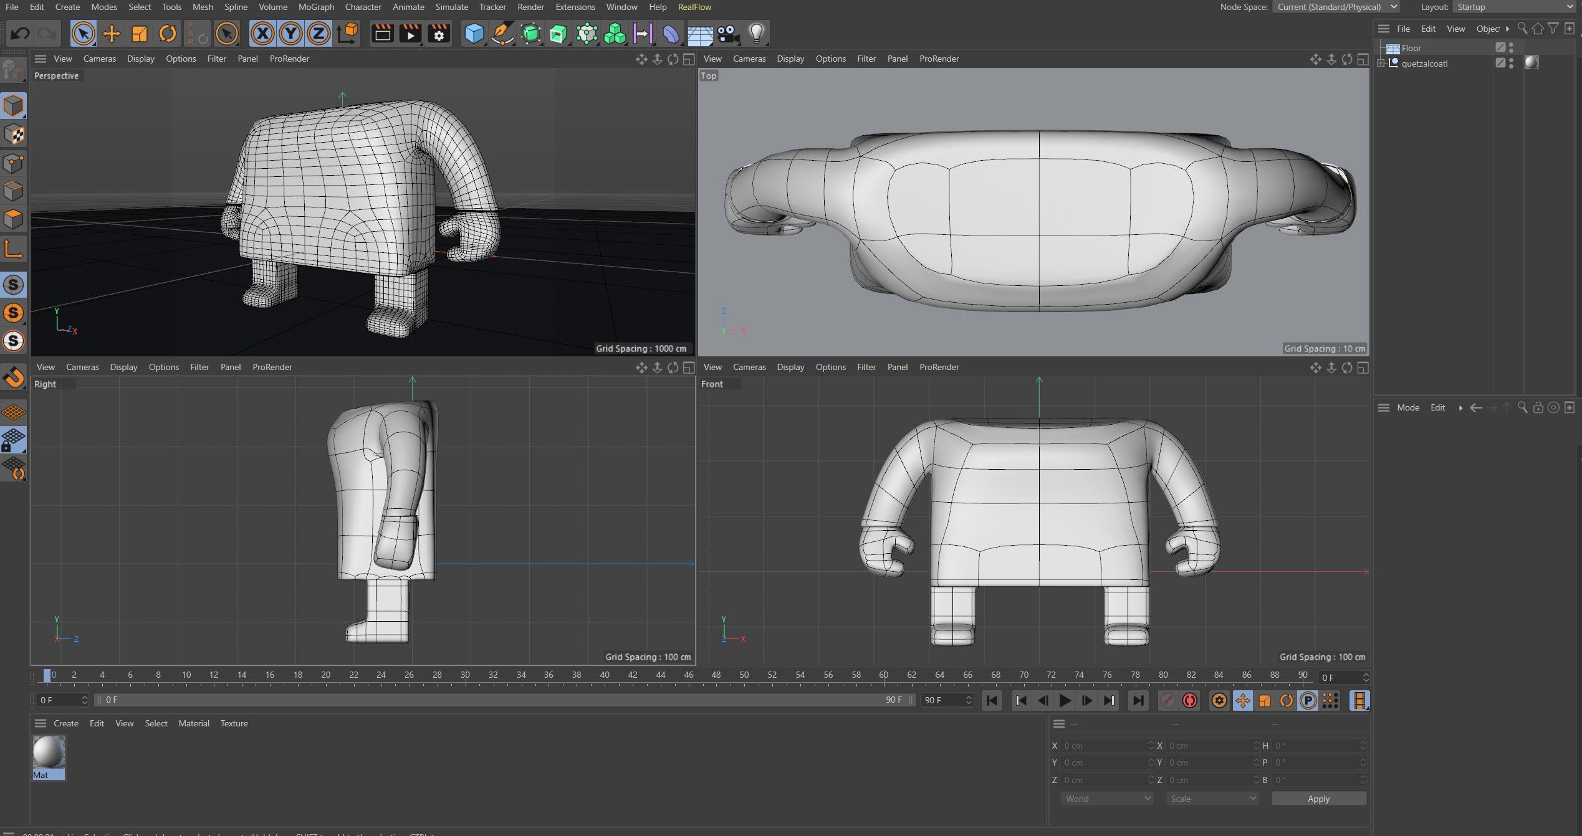Toggle the Enable Snap magnet icon
The image size is (1582, 836).
click(x=13, y=378)
